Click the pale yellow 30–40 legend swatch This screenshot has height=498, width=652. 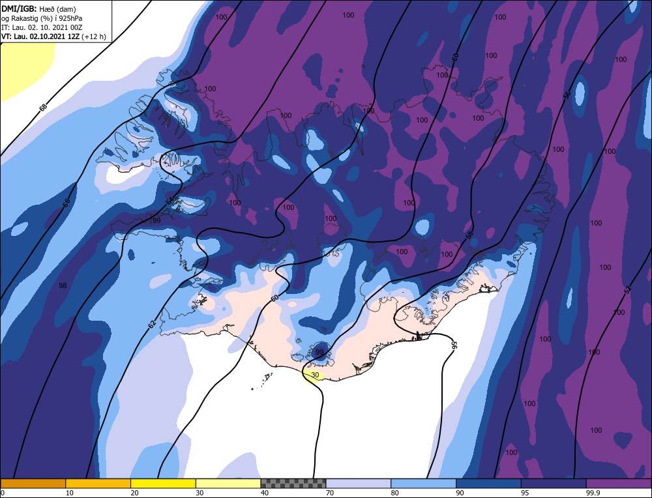[x=228, y=483]
